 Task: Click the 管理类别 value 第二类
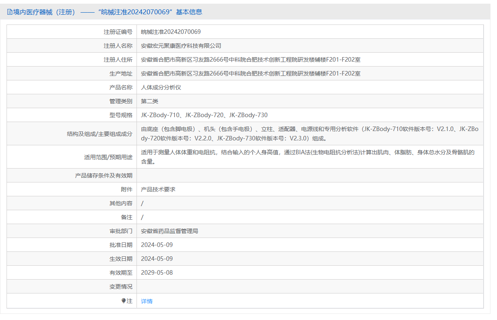coord(150,101)
